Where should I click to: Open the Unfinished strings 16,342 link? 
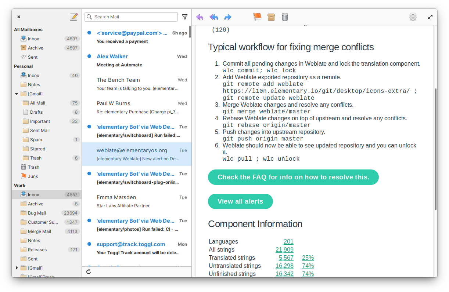[x=284, y=274]
